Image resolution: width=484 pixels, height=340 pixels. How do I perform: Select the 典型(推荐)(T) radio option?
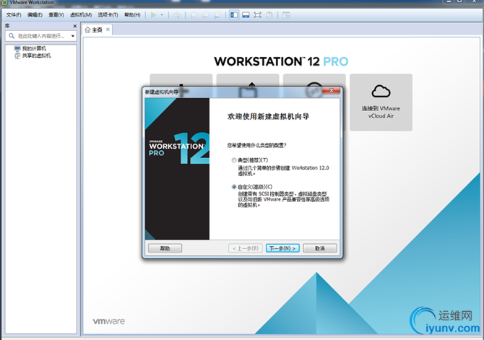click(234, 160)
